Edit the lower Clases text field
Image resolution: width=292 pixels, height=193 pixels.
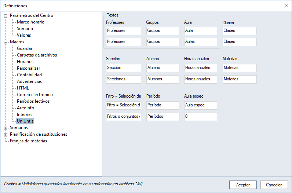point(240,42)
